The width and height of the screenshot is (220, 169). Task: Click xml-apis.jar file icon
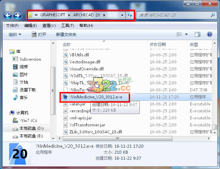(x=66, y=118)
